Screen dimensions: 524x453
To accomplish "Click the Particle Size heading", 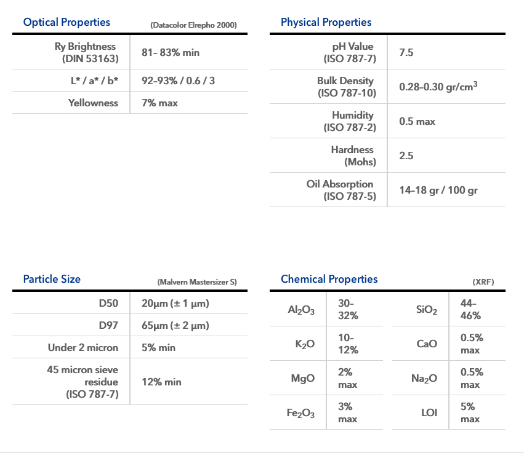I will tap(52, 279).
